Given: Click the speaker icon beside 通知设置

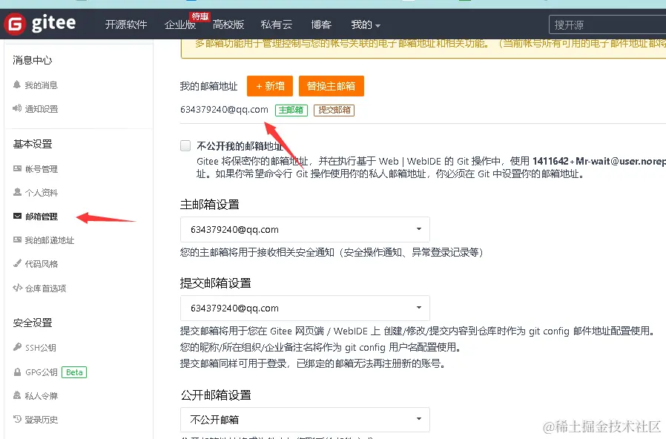Looking at the screenshot, I should [17, 108].
